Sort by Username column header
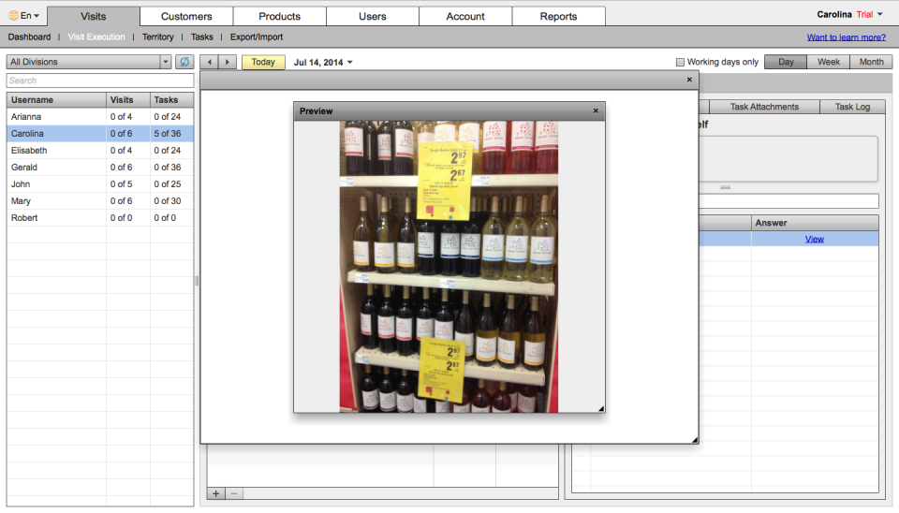This screenshot has width=899, height=513. pos(56,100)
